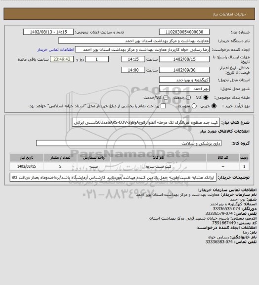This screenshot has height=285, width=259.
Task: Click the کد کالا column header
Action: point(223,157)
